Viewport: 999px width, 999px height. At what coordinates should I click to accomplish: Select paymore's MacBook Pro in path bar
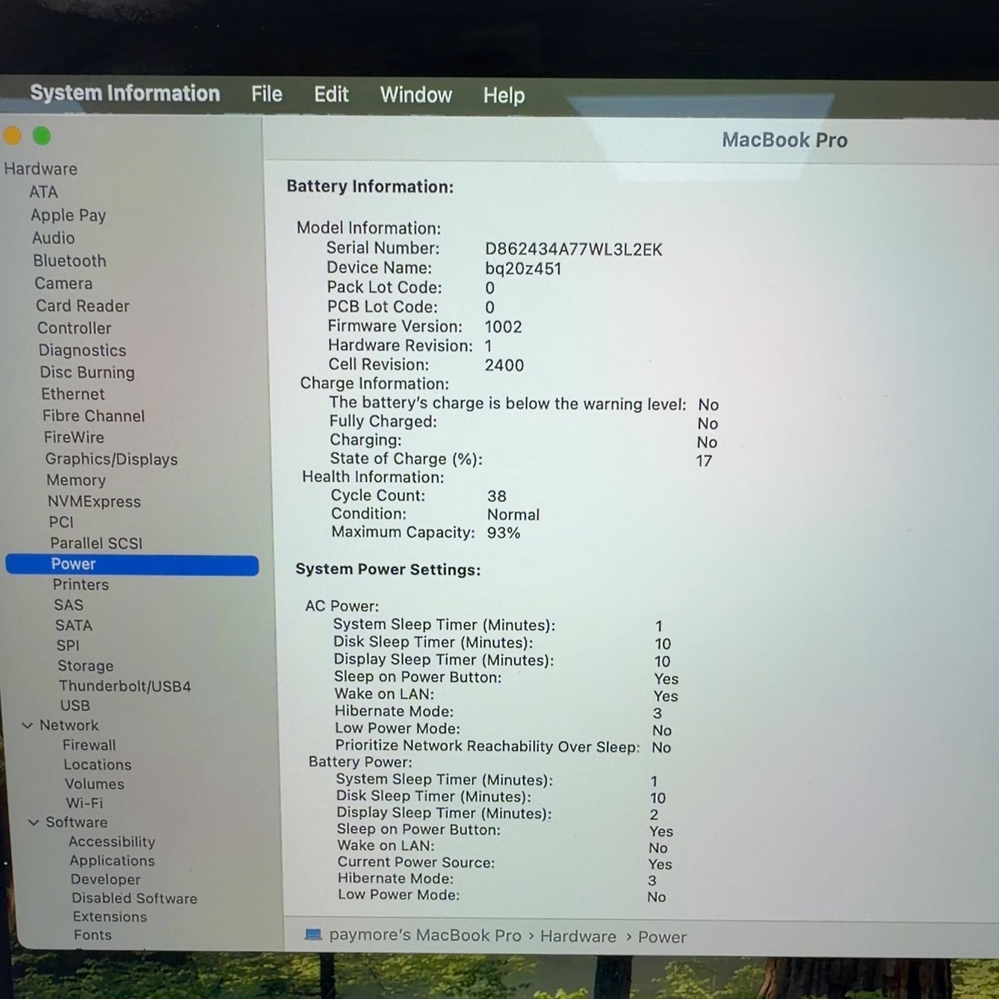[425, 935]
